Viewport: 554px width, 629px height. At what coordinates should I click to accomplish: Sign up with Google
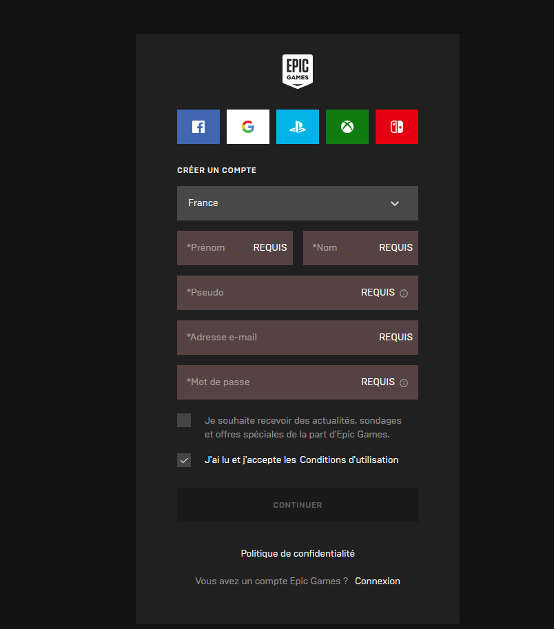[247, 127]
